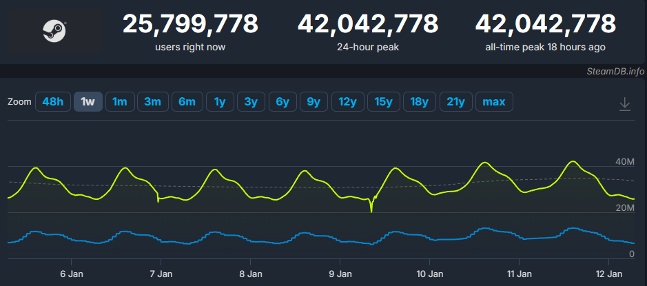The image size is (647, 286).
Task: Open the chart download menu icon
Action: point(624,103)
